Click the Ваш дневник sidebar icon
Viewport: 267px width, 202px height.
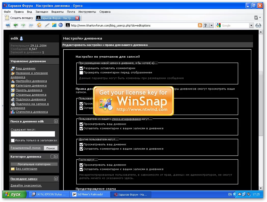click(x=12, y=69)
